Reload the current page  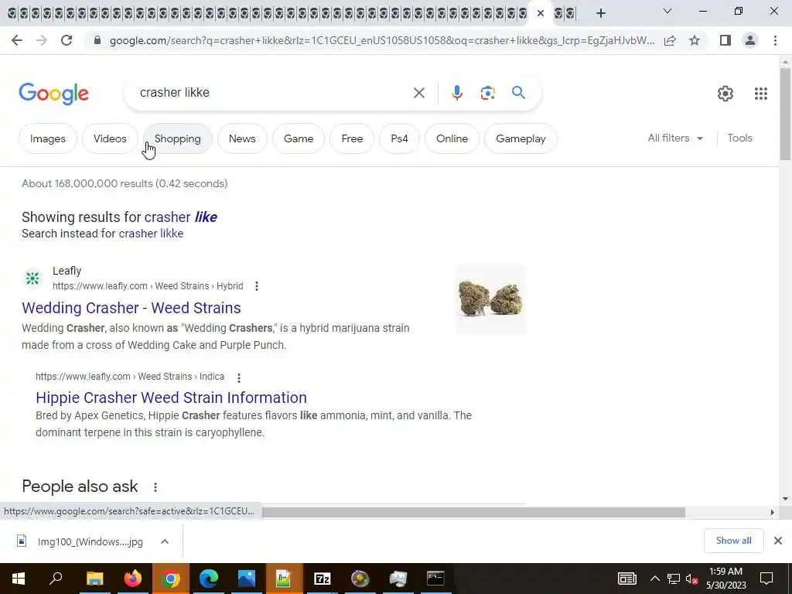(67, 40)
